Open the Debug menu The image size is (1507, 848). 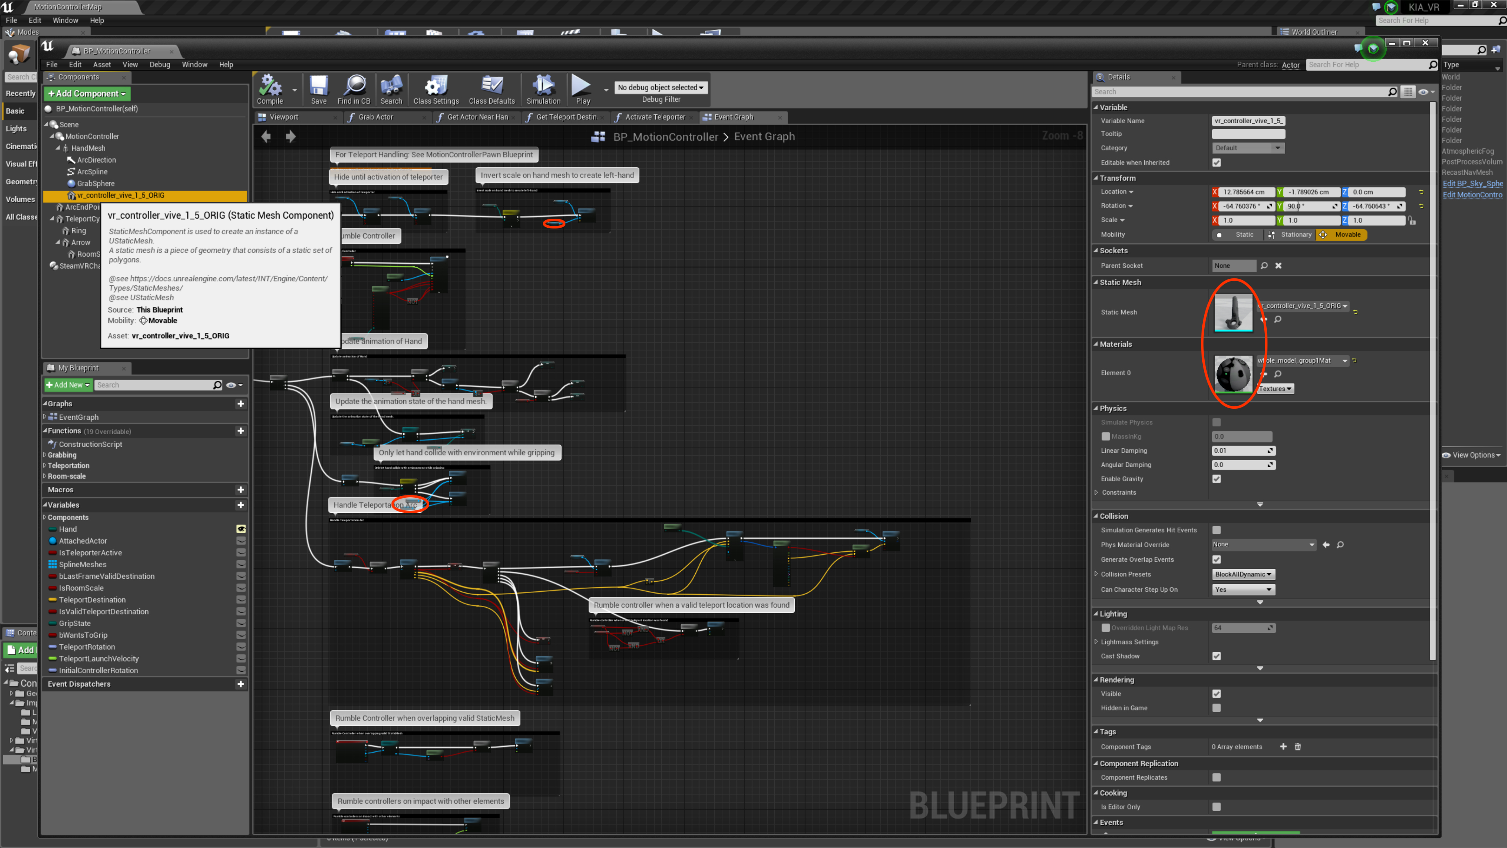point(159,65)
